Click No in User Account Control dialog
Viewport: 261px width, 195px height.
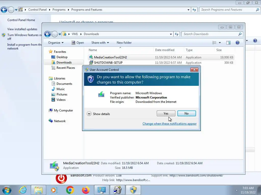point(186,113)
